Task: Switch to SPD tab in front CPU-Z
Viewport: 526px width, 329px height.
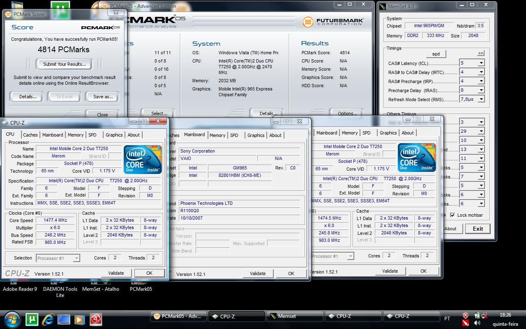Action: click(x=92, y=135)
